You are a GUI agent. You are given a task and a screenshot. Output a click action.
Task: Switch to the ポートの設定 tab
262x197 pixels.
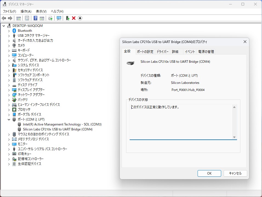[x=145, y=52]
